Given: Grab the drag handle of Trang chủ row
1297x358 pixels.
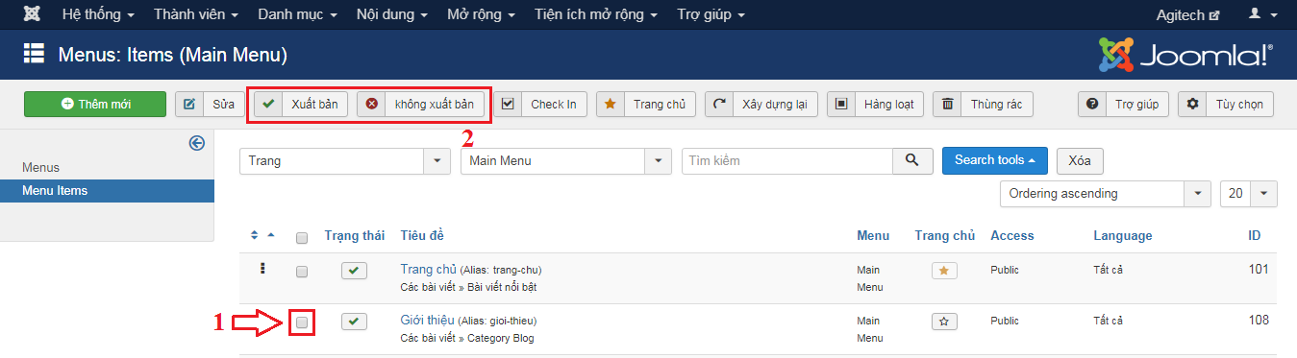Looking at the screenshot, I should pyautogui.click(x=262, y=270).
